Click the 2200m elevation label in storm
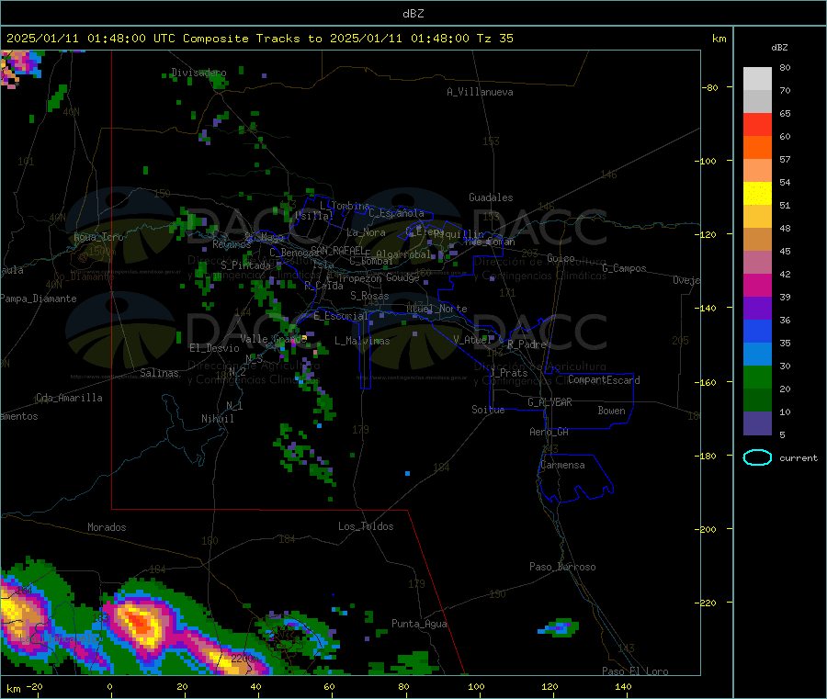This screenshot has width=827, height=699. 244,659
